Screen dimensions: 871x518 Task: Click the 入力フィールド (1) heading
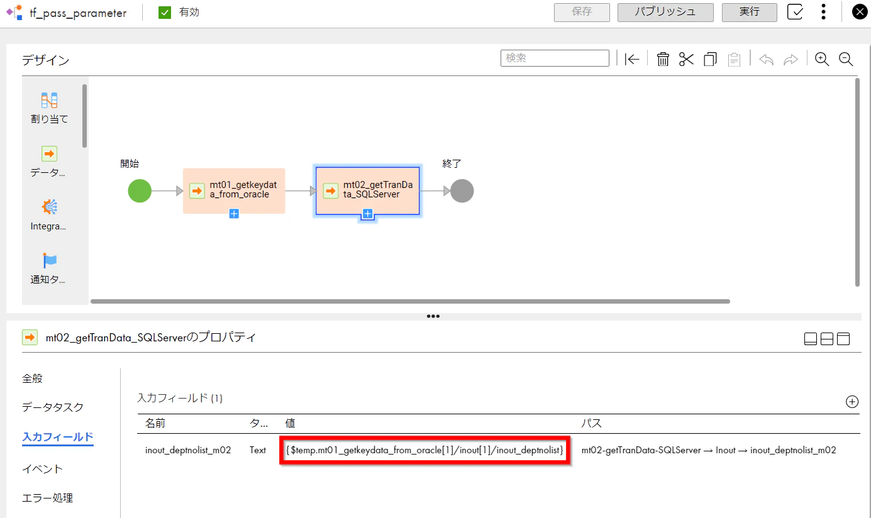[180, 398]
